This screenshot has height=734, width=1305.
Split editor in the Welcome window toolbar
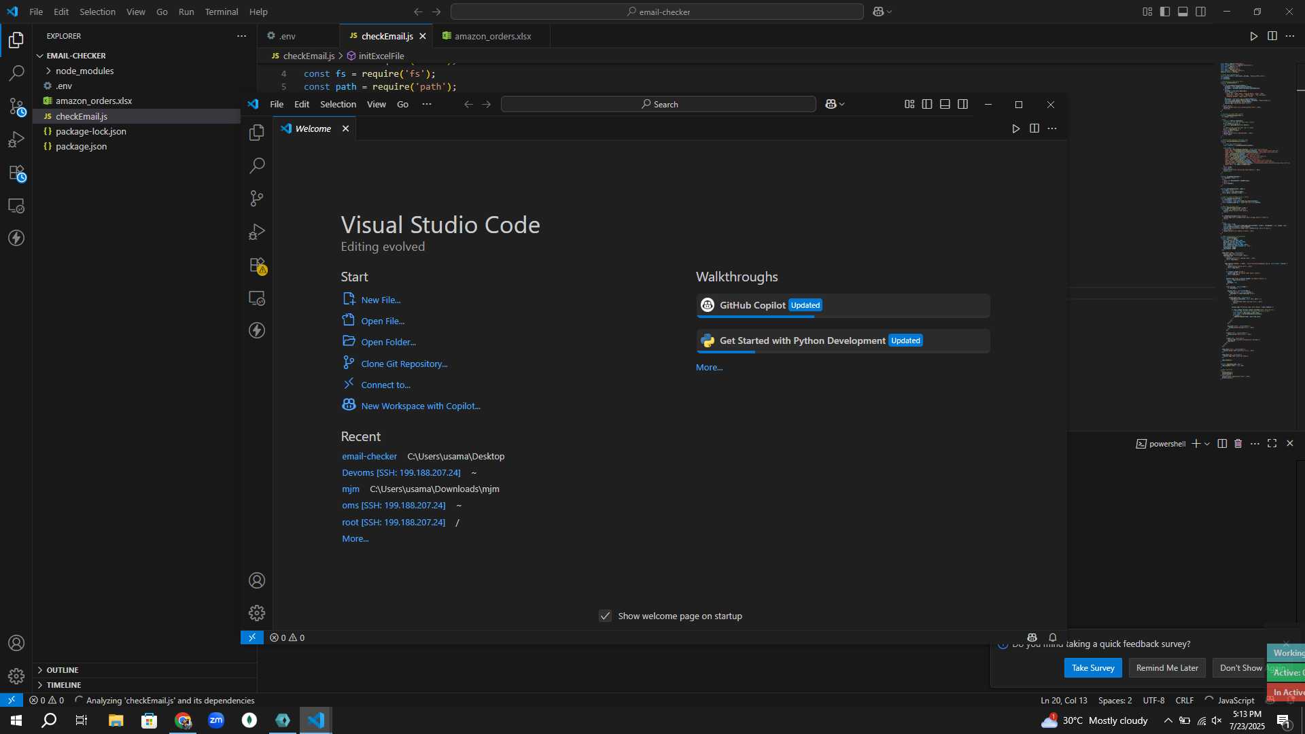pyautogui.click(x=1034, y=128)
